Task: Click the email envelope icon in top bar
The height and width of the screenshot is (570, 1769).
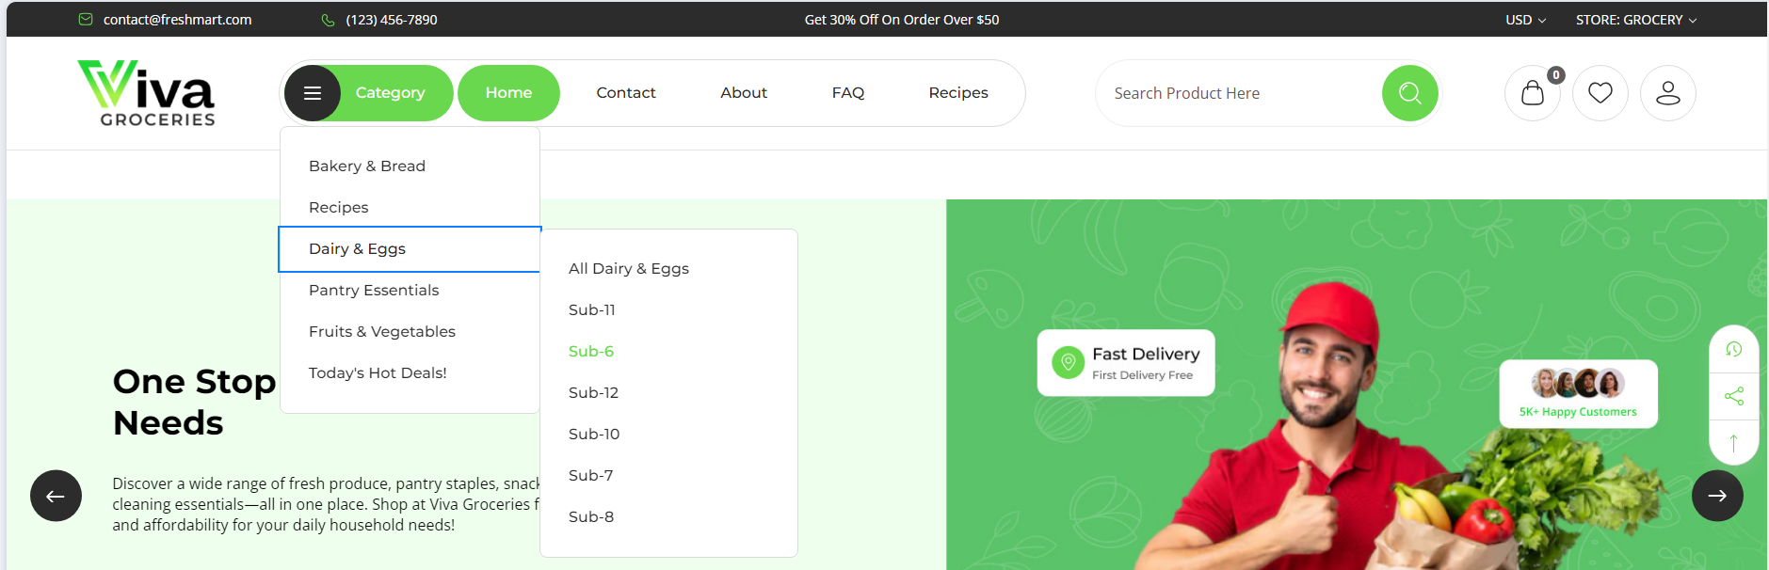Action: point(86,20)
